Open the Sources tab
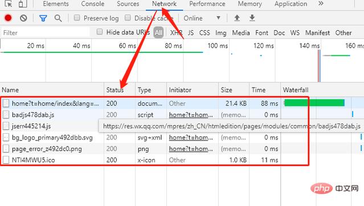Viewport: 364px width, 206px height. pyautogui.click(x=128, y=4)
